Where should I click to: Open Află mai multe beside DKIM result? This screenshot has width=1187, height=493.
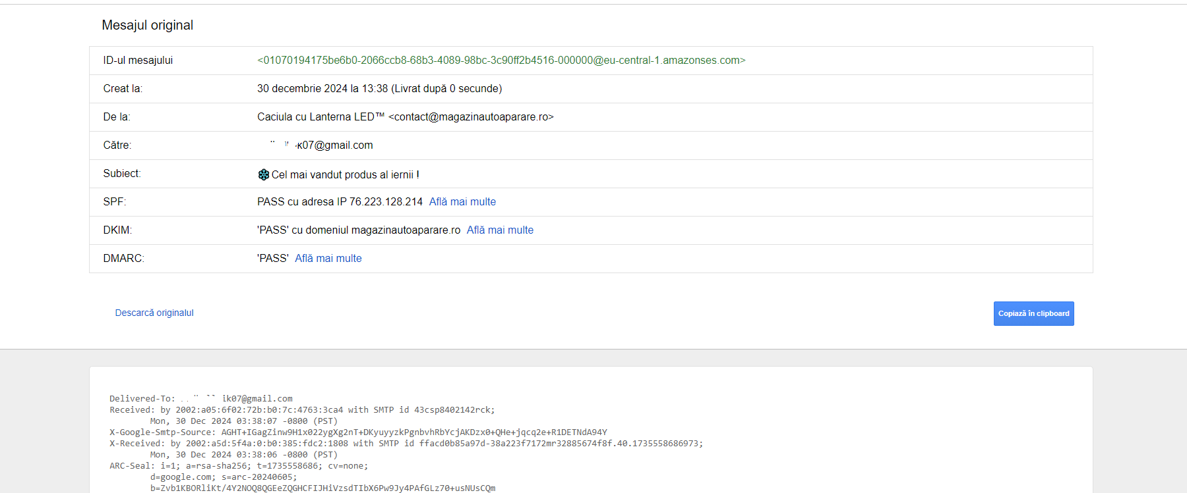point(500,230)
